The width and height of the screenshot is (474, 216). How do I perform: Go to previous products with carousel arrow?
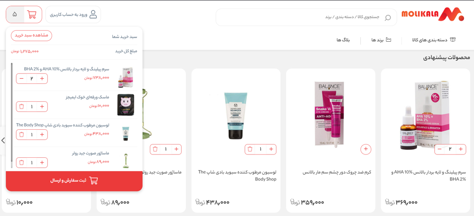click(x=3, y=141)
